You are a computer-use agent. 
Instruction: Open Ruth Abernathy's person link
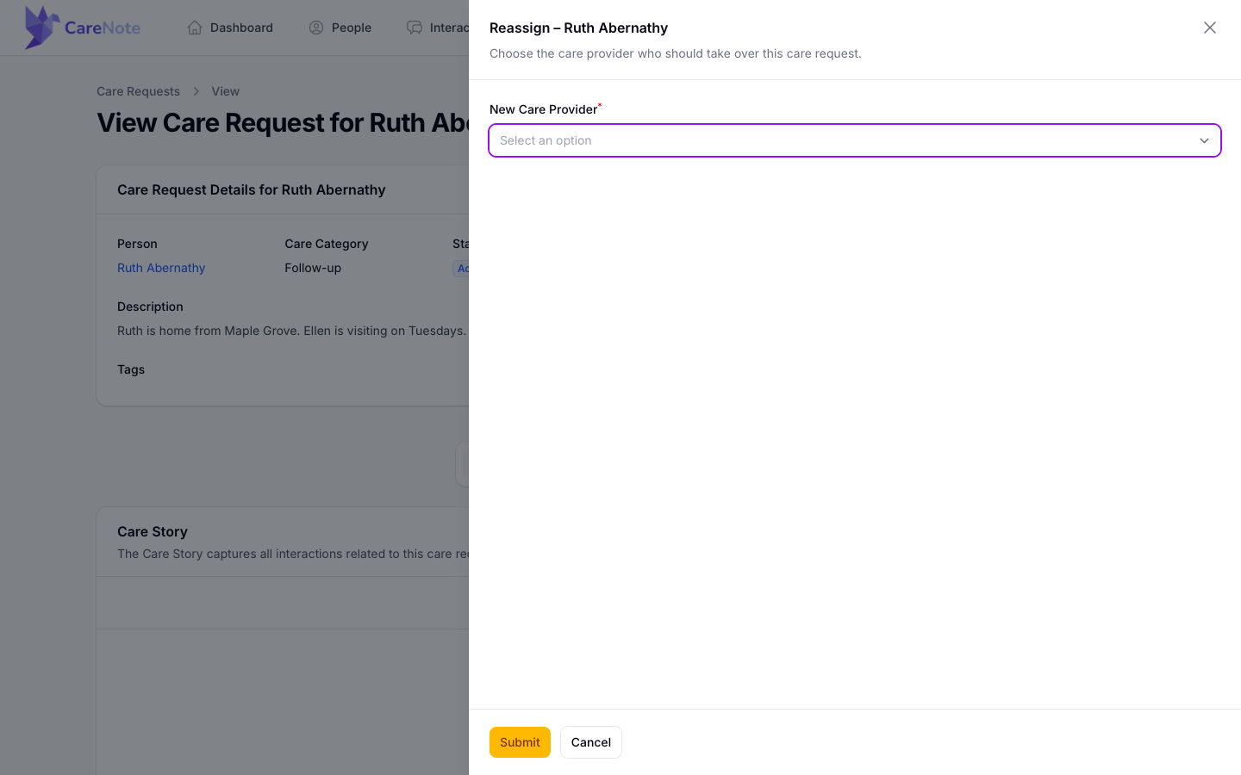(x=161, y=268)
